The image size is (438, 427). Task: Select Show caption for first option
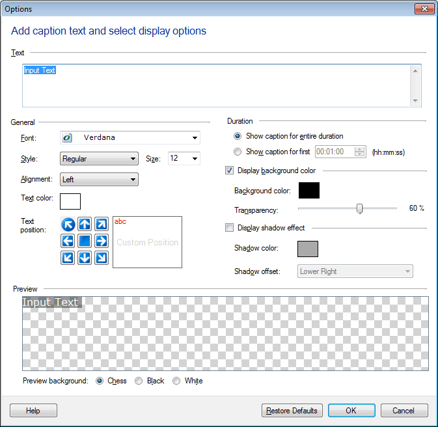point(238,152)
